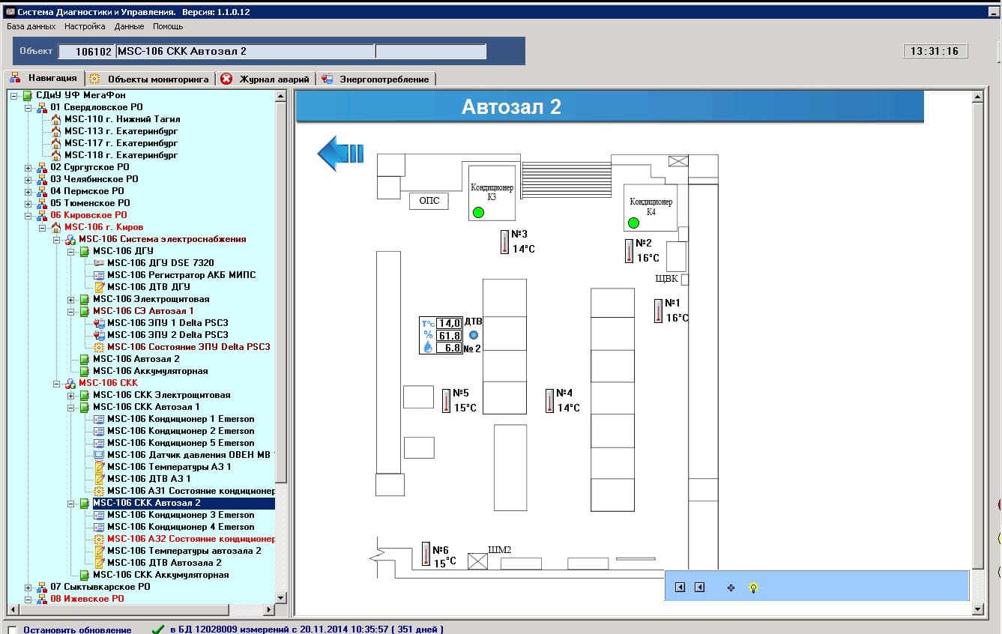This screenshot has width=1002, height=634.
Task: Click the blue ДТВ №2 sensor dot
Action: [x=473, y=335]
